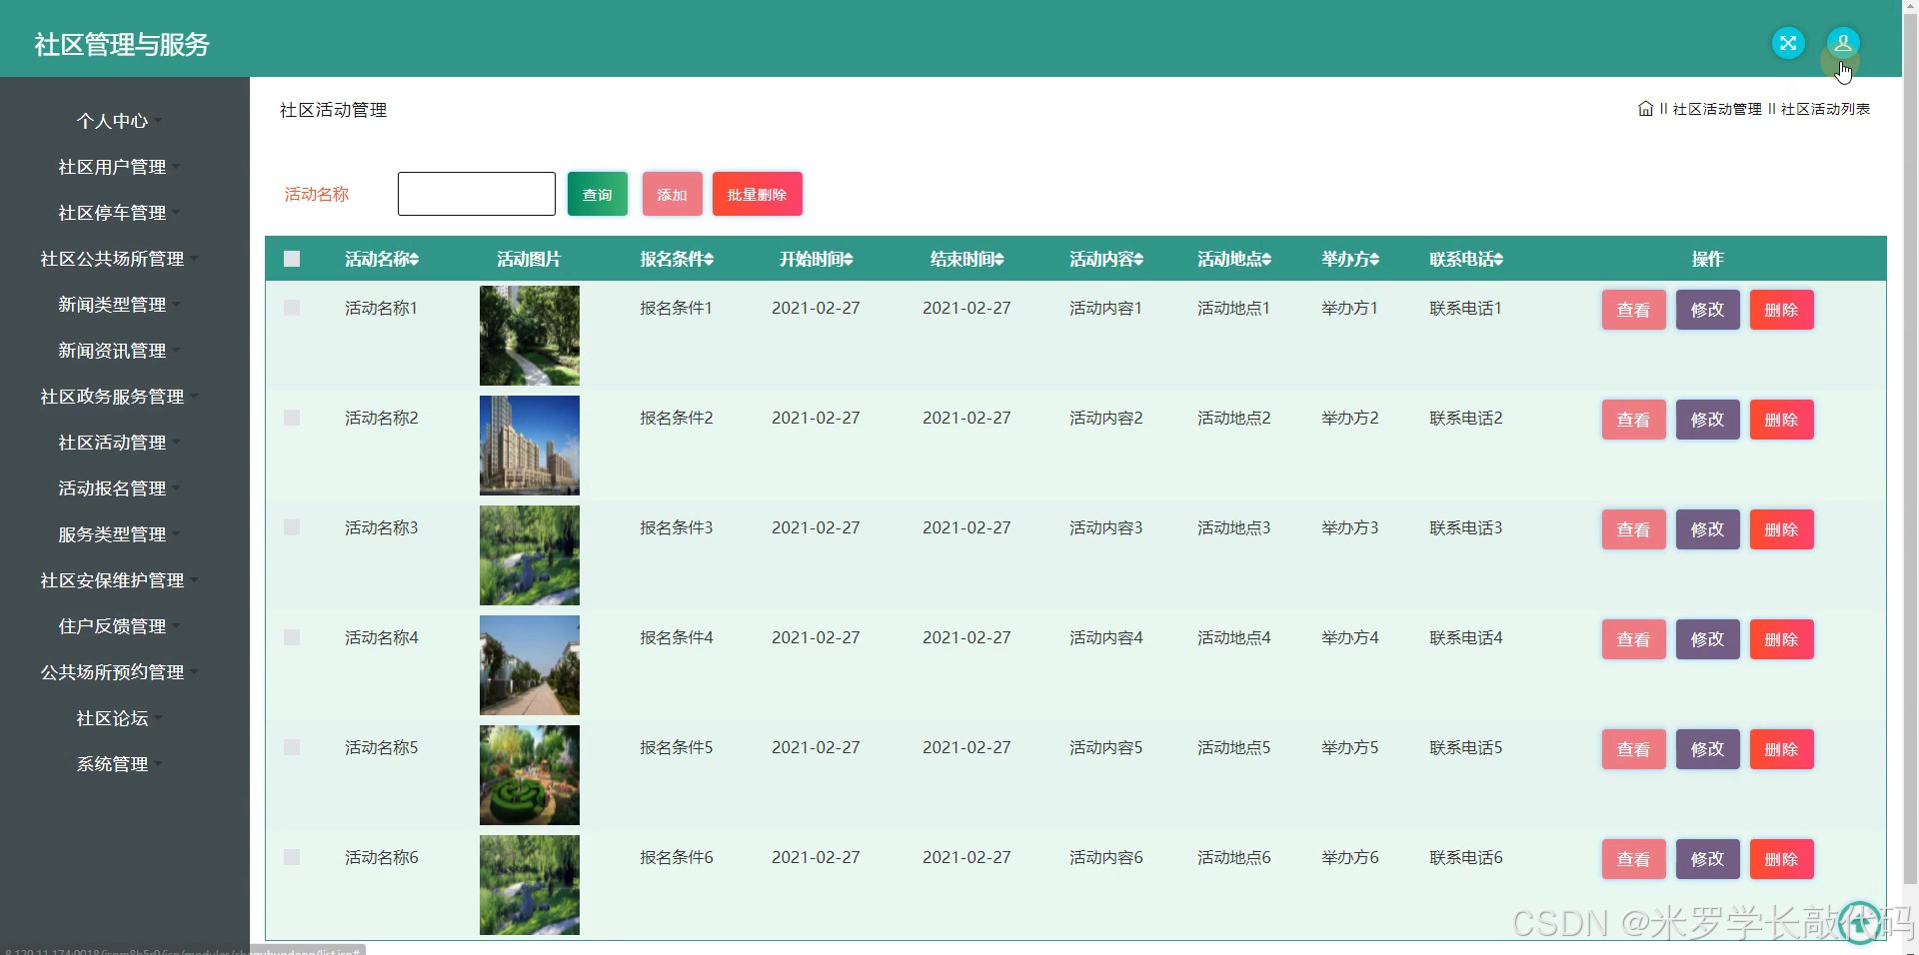The height and width of the screenshot is (955, 1919).
Task: Check the row checkbox for 活动名称4
Action: (x=291, y=637)
